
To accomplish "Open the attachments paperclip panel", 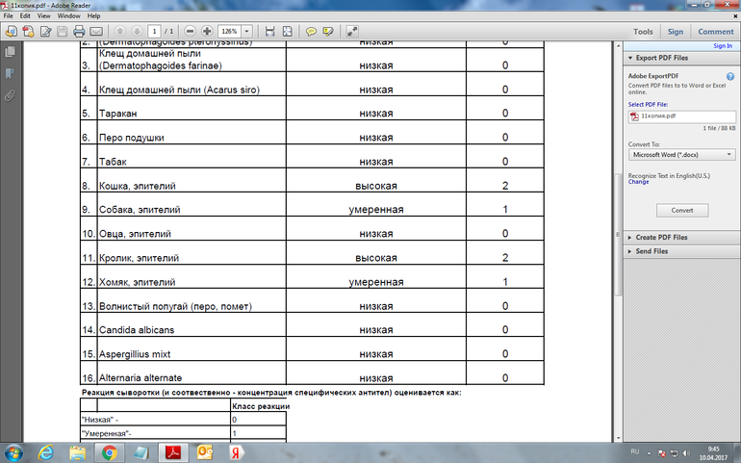I will pos(10,95).
